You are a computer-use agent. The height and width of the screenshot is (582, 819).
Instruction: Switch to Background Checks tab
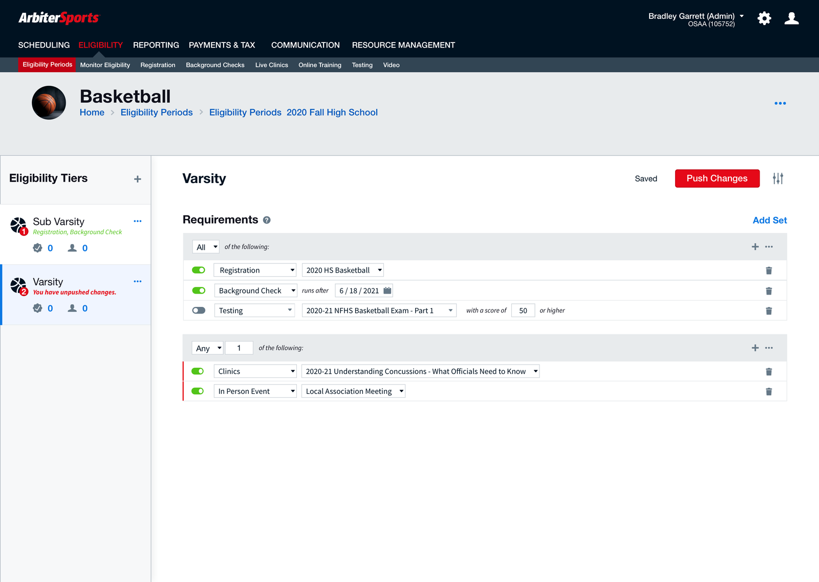215,65
